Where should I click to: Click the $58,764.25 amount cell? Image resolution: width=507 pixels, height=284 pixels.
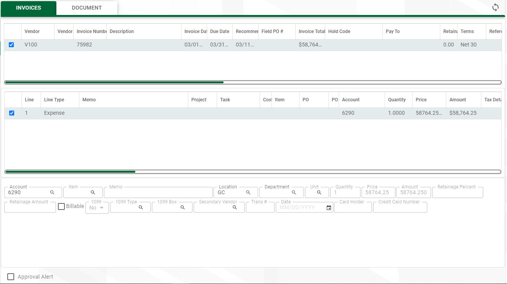[x=463, y=113]
